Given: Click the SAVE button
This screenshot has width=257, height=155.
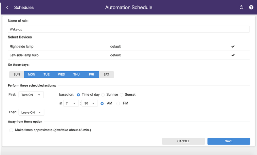Looking at the screenshot, I should 229,141.
